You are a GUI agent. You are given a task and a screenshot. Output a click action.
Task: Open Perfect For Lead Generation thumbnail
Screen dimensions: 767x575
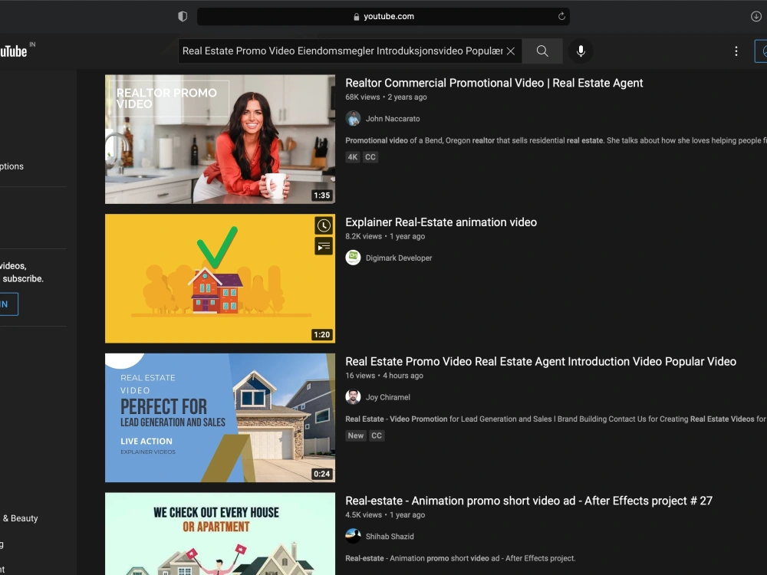pyautogui.click(x=220, y=418)
